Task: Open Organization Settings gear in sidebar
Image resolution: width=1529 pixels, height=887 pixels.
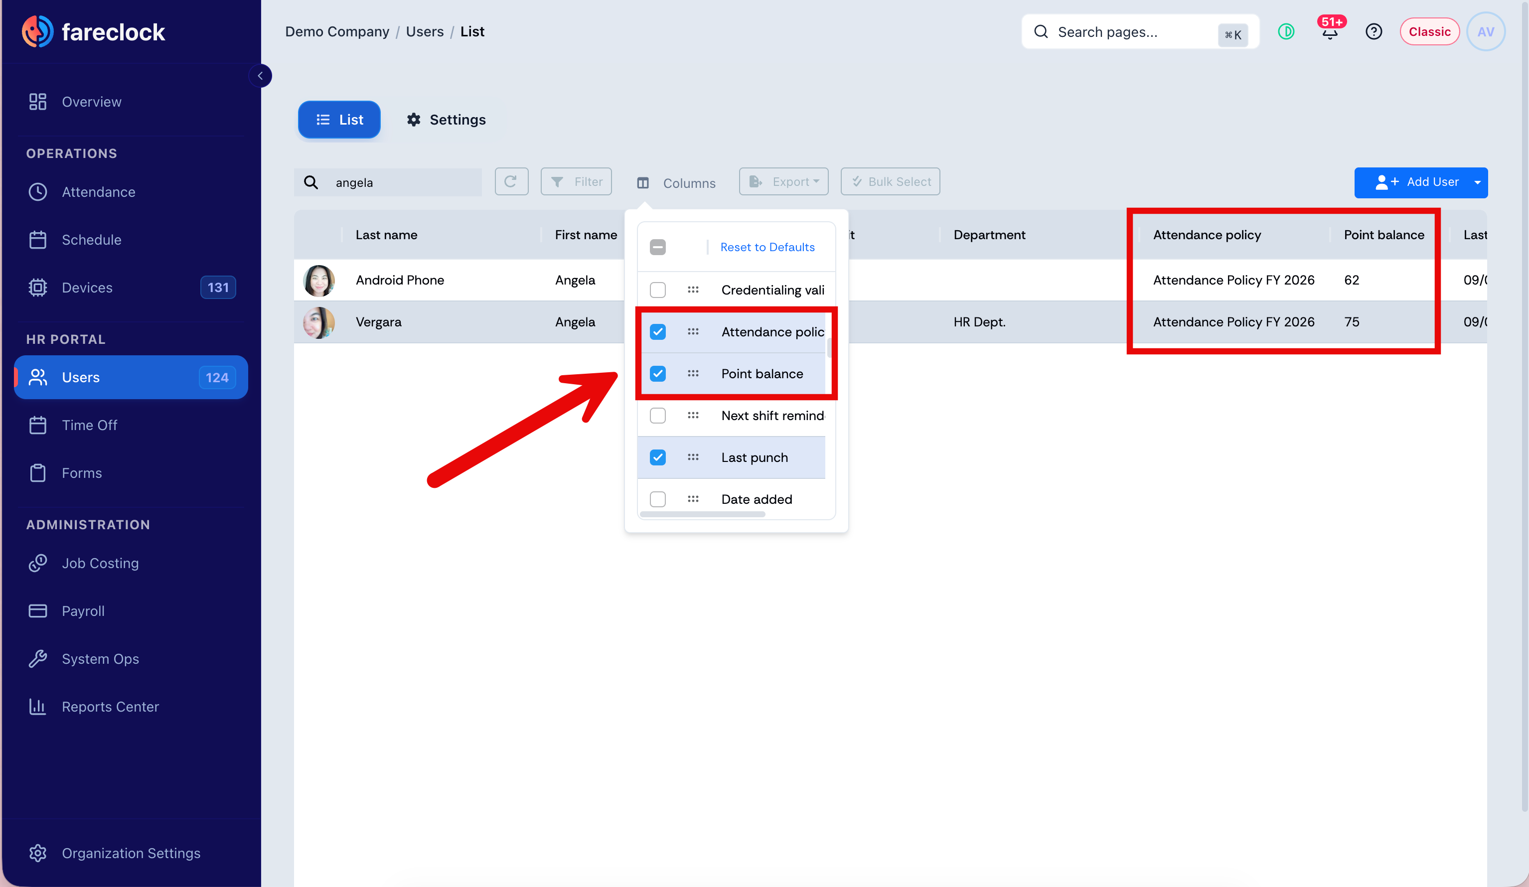Action: click(37, 853)
